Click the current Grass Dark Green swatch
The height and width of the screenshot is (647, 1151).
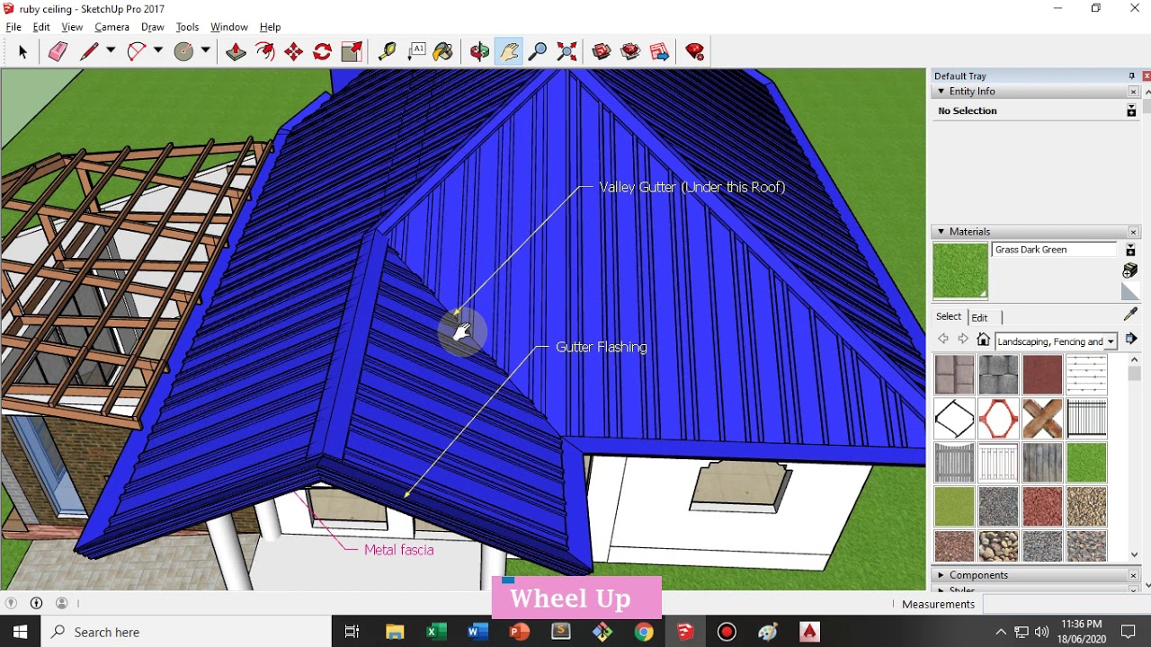[x=960, y=270]
